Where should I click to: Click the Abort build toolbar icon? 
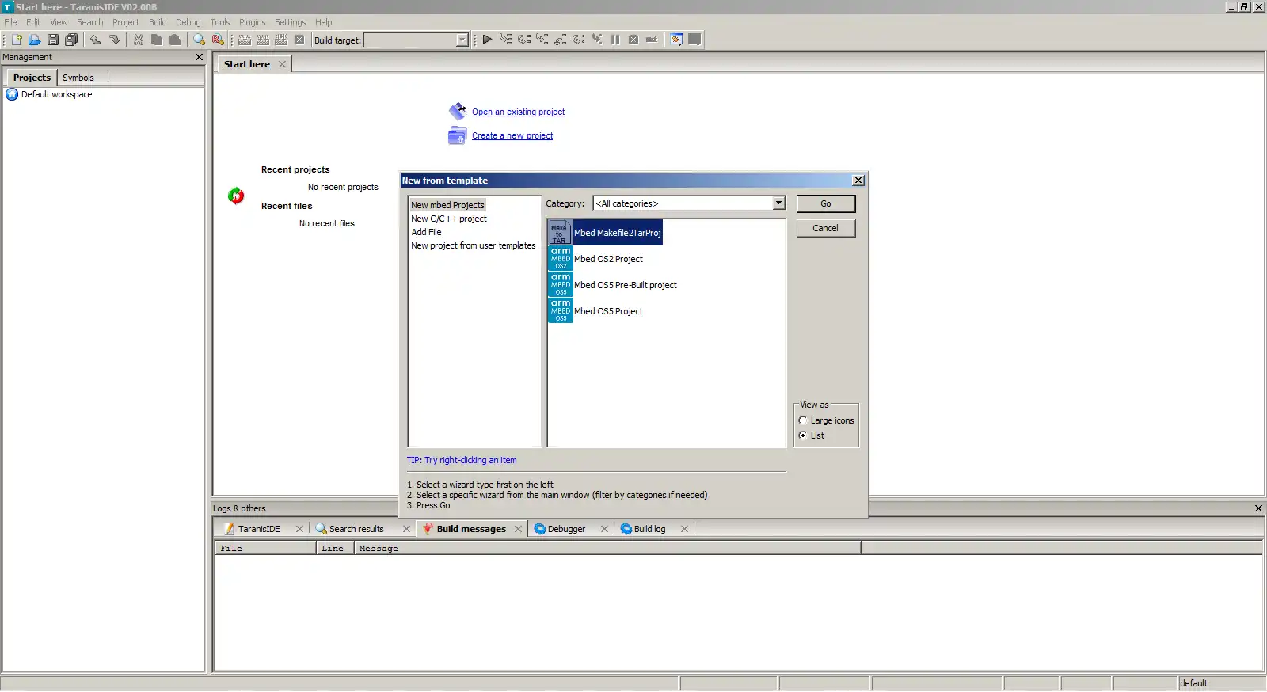tap(299, 40)
